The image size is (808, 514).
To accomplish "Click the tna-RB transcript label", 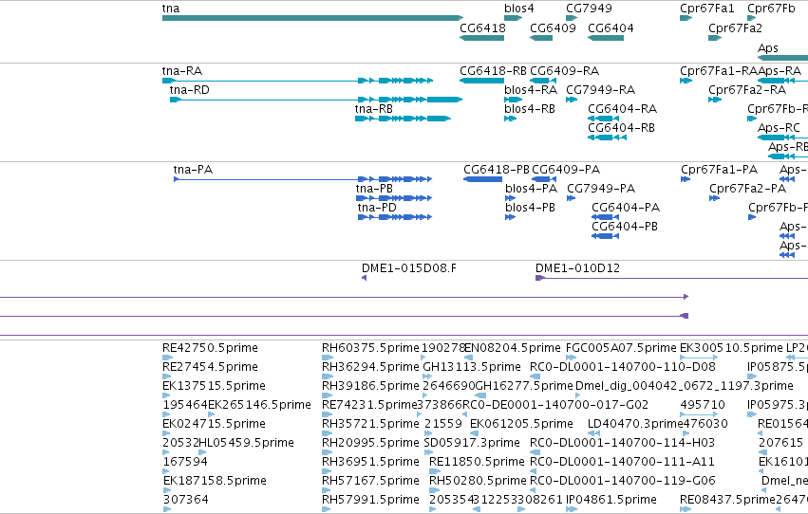I will [x=374, y=109].
